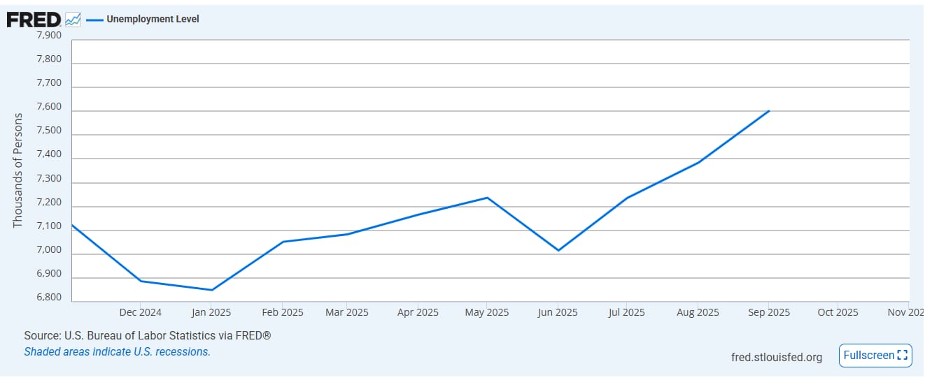Click the May 2025 data point on line
925x380 pixels.
(x=487, y=198)
